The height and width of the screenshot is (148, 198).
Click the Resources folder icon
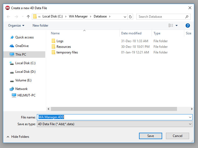(53, 47)
